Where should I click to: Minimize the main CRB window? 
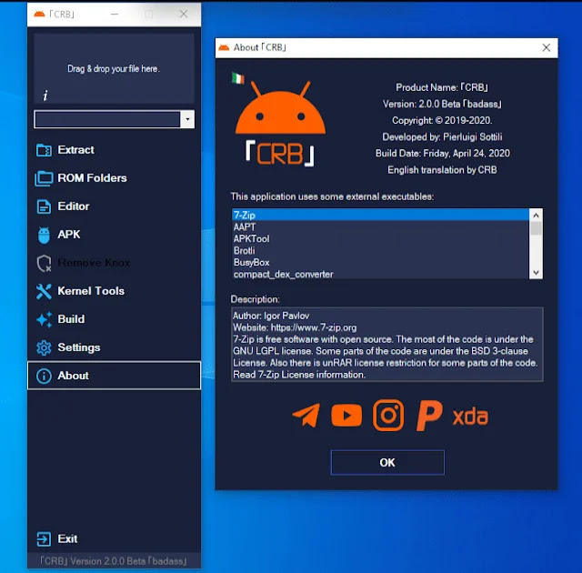coord(115,15)
